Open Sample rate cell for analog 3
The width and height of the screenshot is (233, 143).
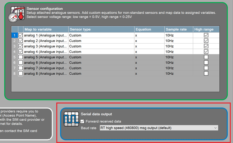coord(178,46)
